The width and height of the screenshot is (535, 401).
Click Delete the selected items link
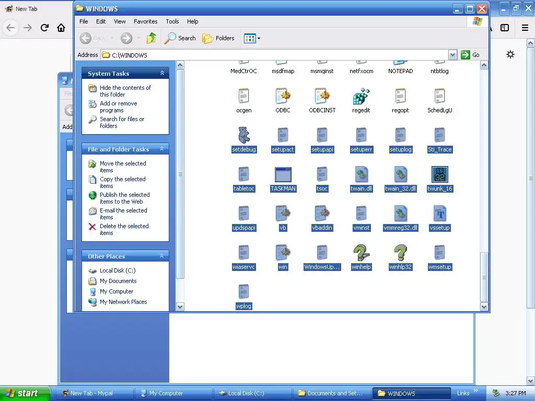[x=124, y=230]
